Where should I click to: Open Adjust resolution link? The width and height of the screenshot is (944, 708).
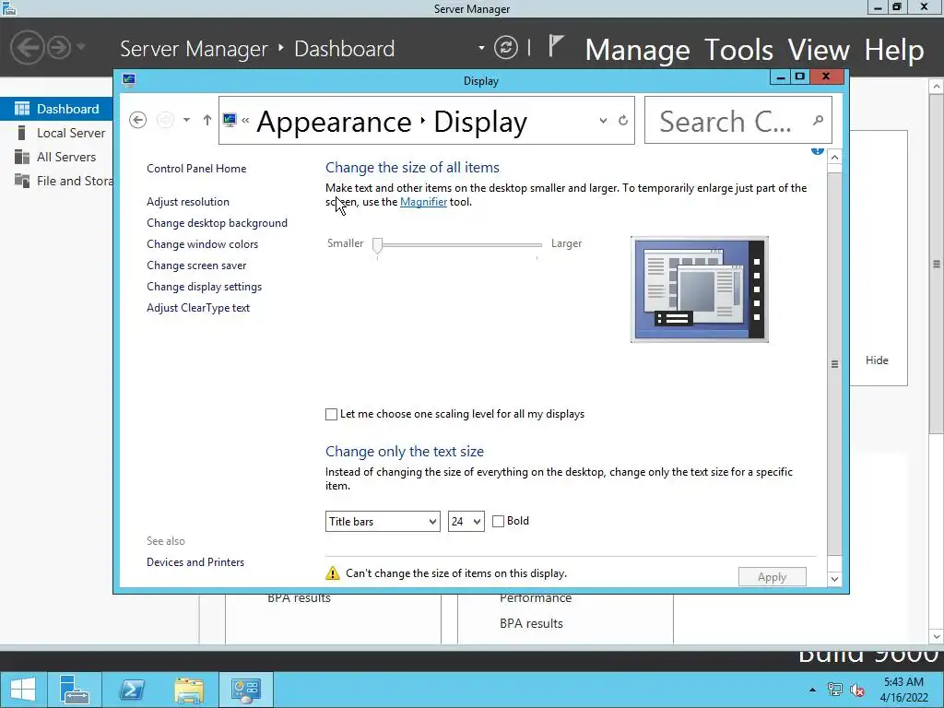tap(188, 202)
